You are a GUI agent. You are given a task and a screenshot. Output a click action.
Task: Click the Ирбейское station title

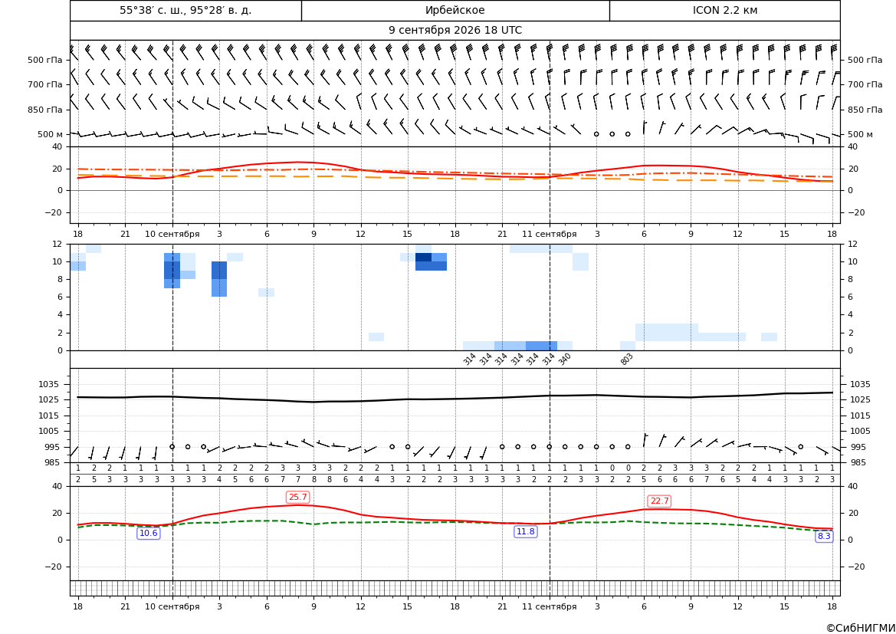click(455, 10)
